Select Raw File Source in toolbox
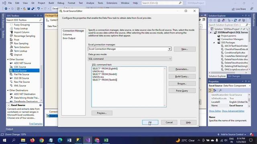 point(22,82)
